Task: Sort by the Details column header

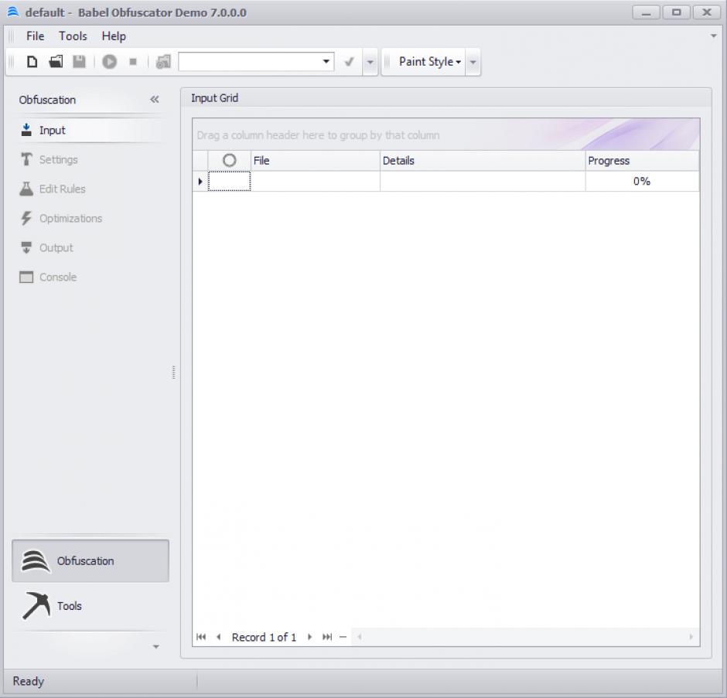Action: (x=482, y=160)
